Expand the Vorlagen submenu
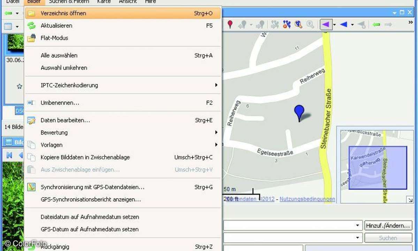 216,145
